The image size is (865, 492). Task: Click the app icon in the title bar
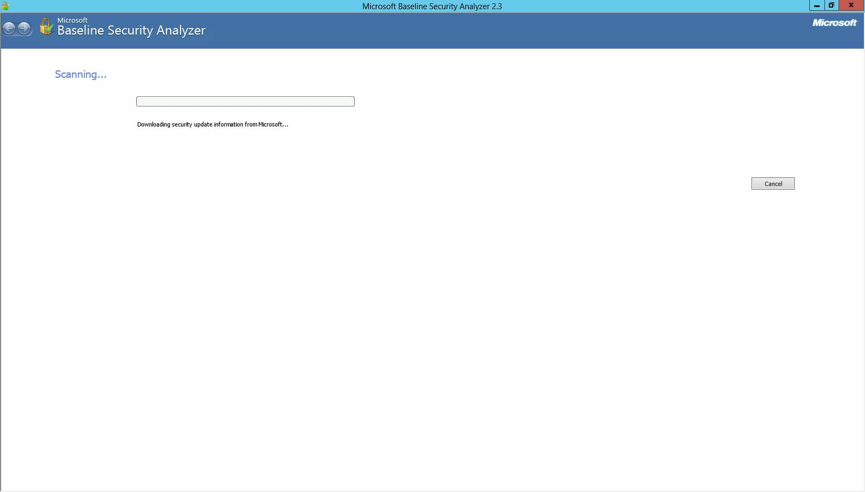click(5, 6)
